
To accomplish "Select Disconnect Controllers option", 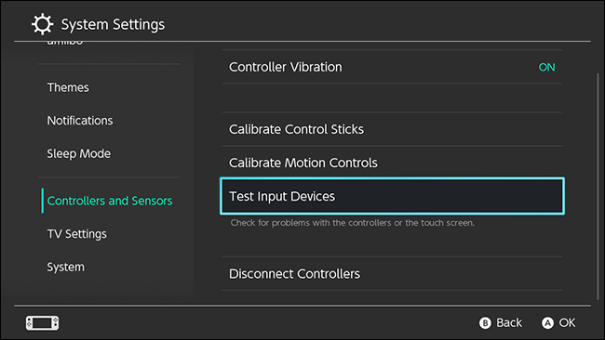I will point(392,274).
